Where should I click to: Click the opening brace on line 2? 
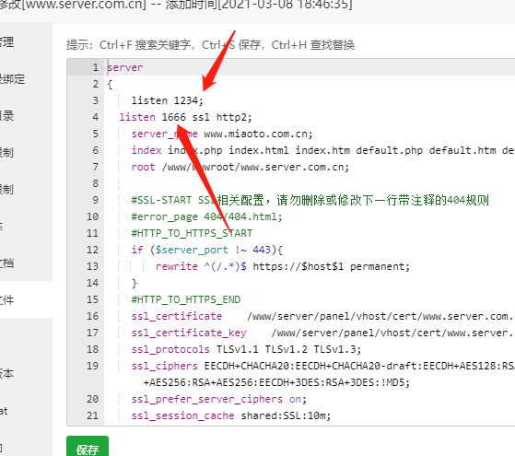tap(110, 84)
